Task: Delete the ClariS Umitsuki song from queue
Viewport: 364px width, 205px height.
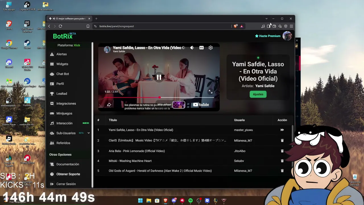Action: click(282, 140)
